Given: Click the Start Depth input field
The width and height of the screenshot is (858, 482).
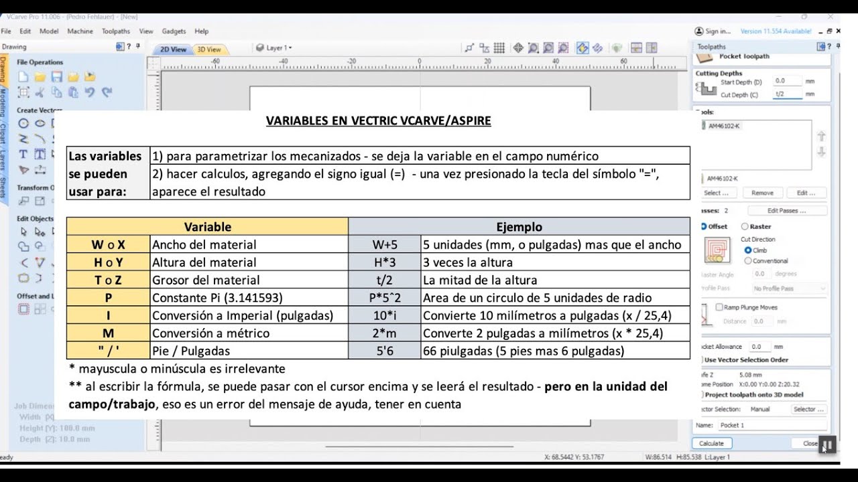Looking at the screenshot, I should click(x=786, y=81).
